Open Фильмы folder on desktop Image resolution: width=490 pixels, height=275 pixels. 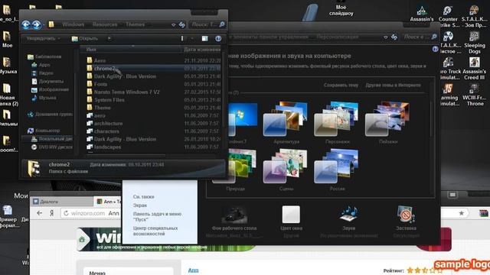click(x=7, y=118)
